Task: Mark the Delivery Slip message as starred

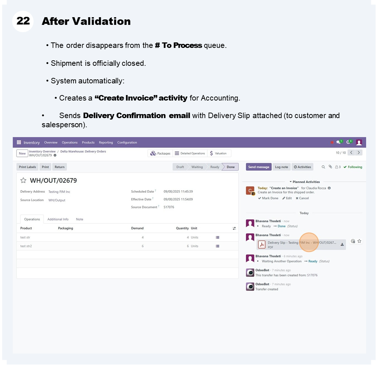Action: [x=360, y=241]
